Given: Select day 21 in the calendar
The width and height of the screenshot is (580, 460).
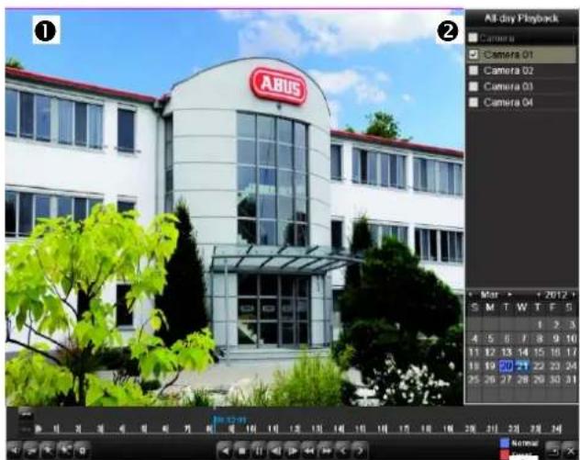Looking at the screenshot, I should point(522,365).
